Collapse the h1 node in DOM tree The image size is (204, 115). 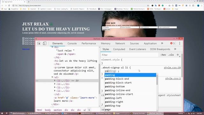click(52, 47)
